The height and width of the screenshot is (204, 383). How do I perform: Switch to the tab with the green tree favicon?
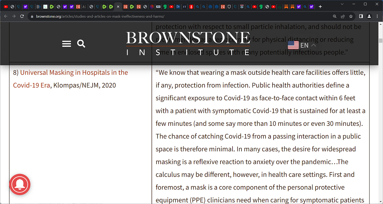point(280,7)
